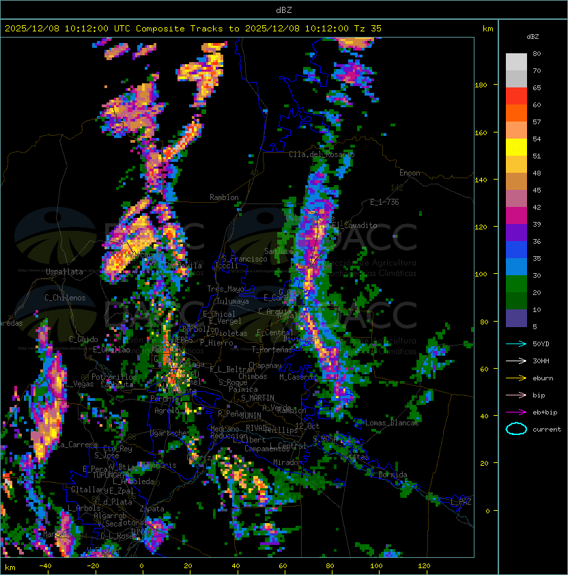Click the 'Zapata' map label

coord(152,509)
